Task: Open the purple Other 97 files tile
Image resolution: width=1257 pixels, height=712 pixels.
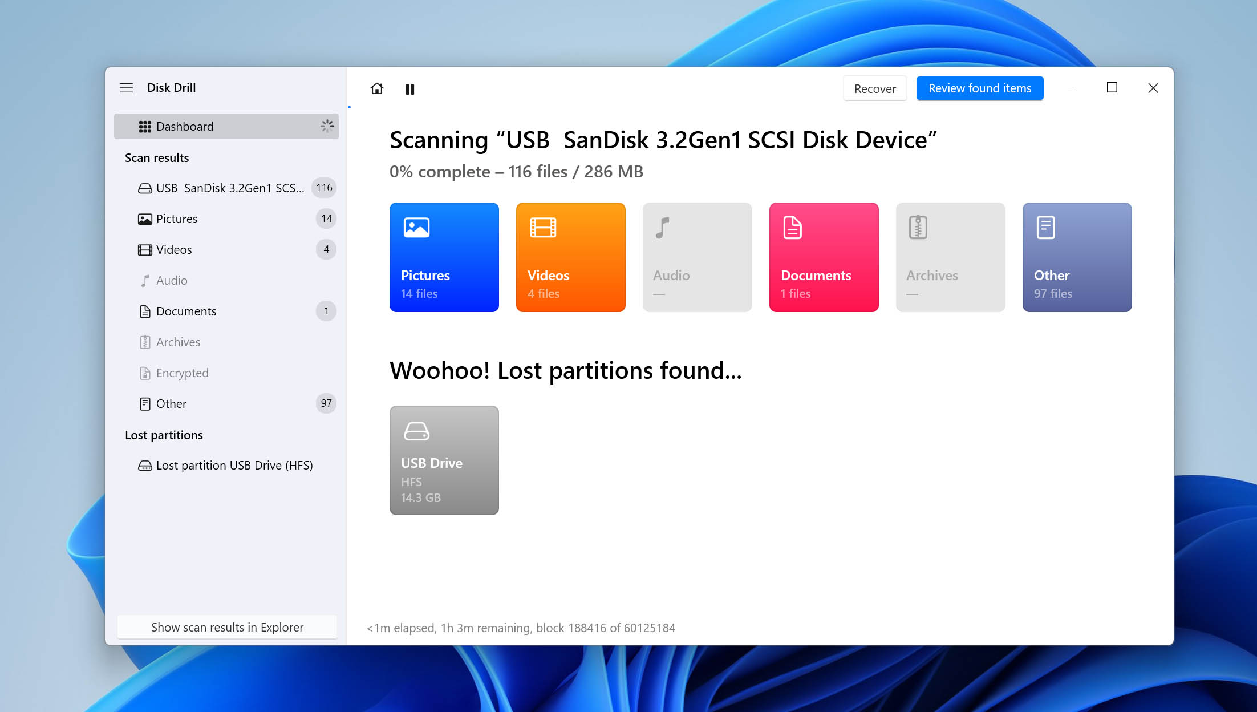Action: pos(1077,257)
